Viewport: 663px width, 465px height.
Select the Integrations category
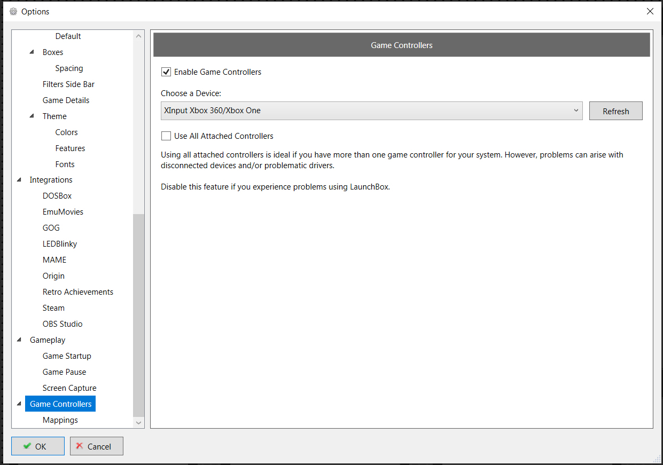[x=51, y=180]
